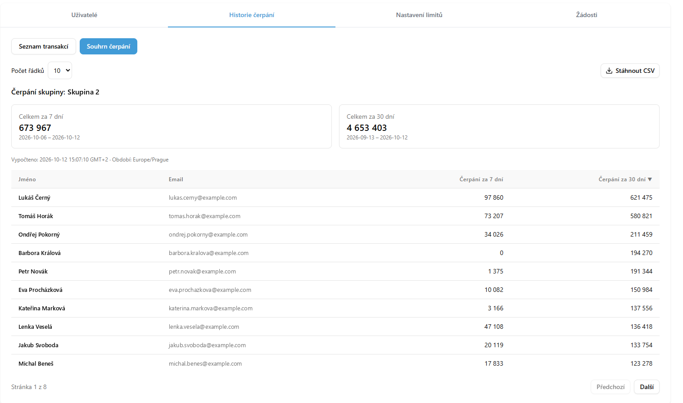Click the download icon in Stáhnout CSV
Viewport: 683px width, 403px height.
(609, 71)
